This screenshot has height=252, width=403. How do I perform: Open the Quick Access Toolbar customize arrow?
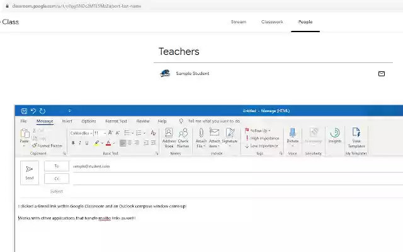69,111
